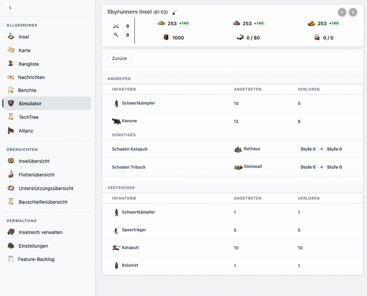Image resolution: width=367 pixels, height=296 pixels.
Task: Click the Rangliste trophy icon
Action: click(11, 63)
